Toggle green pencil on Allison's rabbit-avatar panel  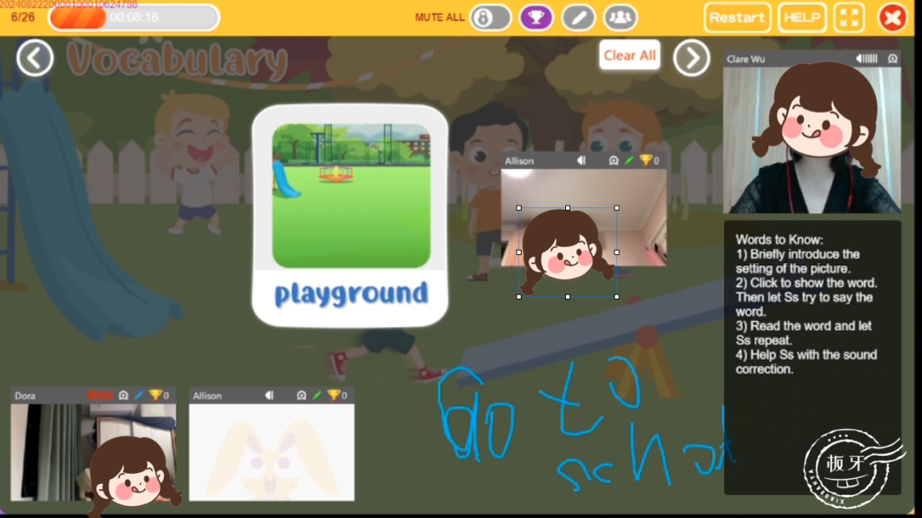pyautogui.click(x=318, y=396)
